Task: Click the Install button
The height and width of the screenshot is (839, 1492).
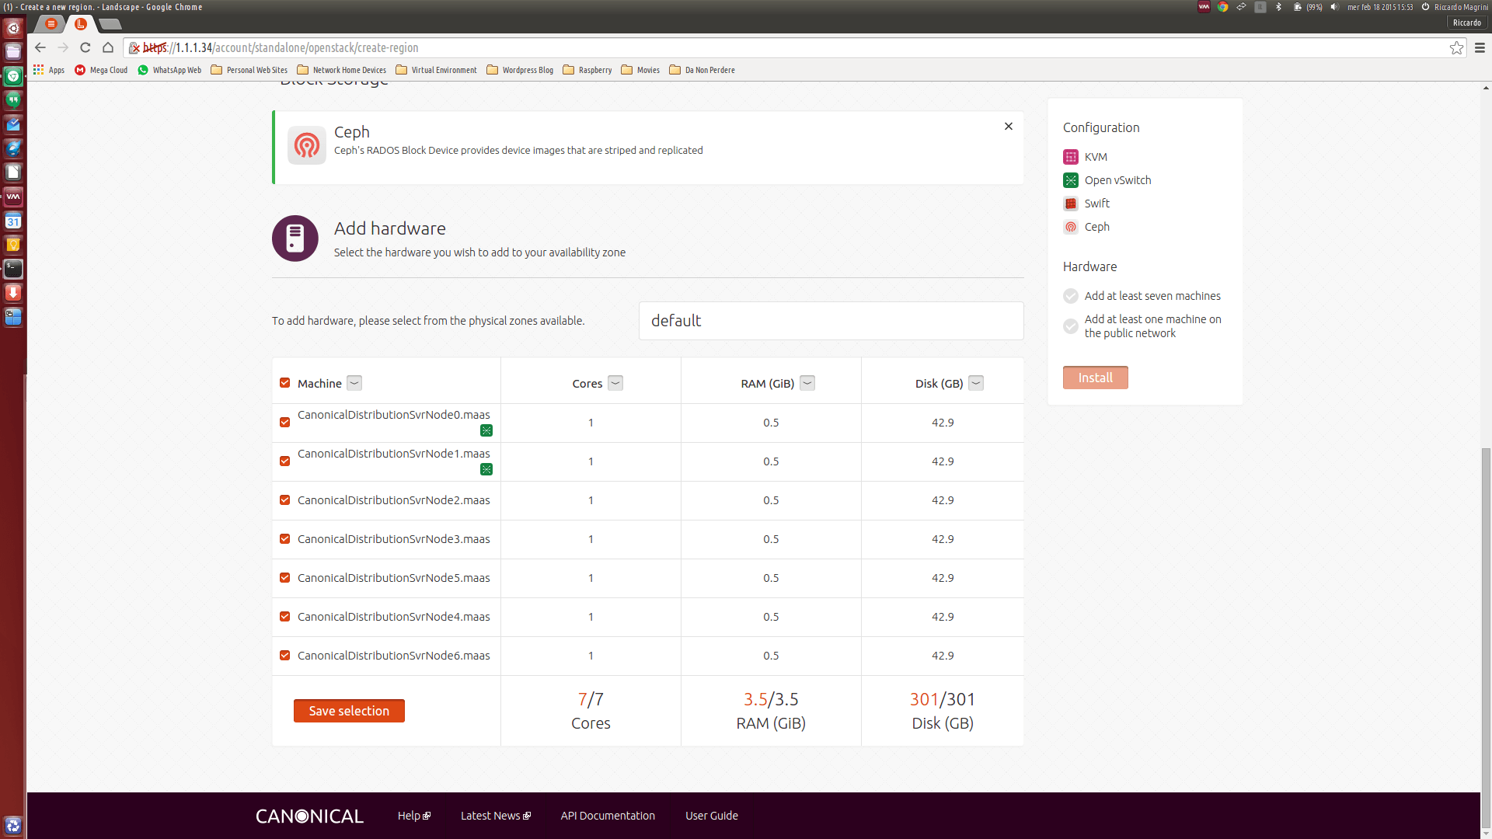Action: (1095, 378)
